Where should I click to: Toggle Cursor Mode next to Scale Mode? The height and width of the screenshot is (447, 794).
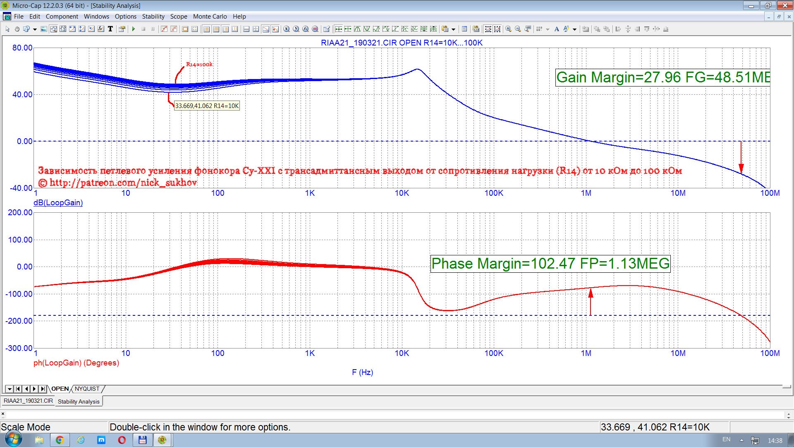63,29
